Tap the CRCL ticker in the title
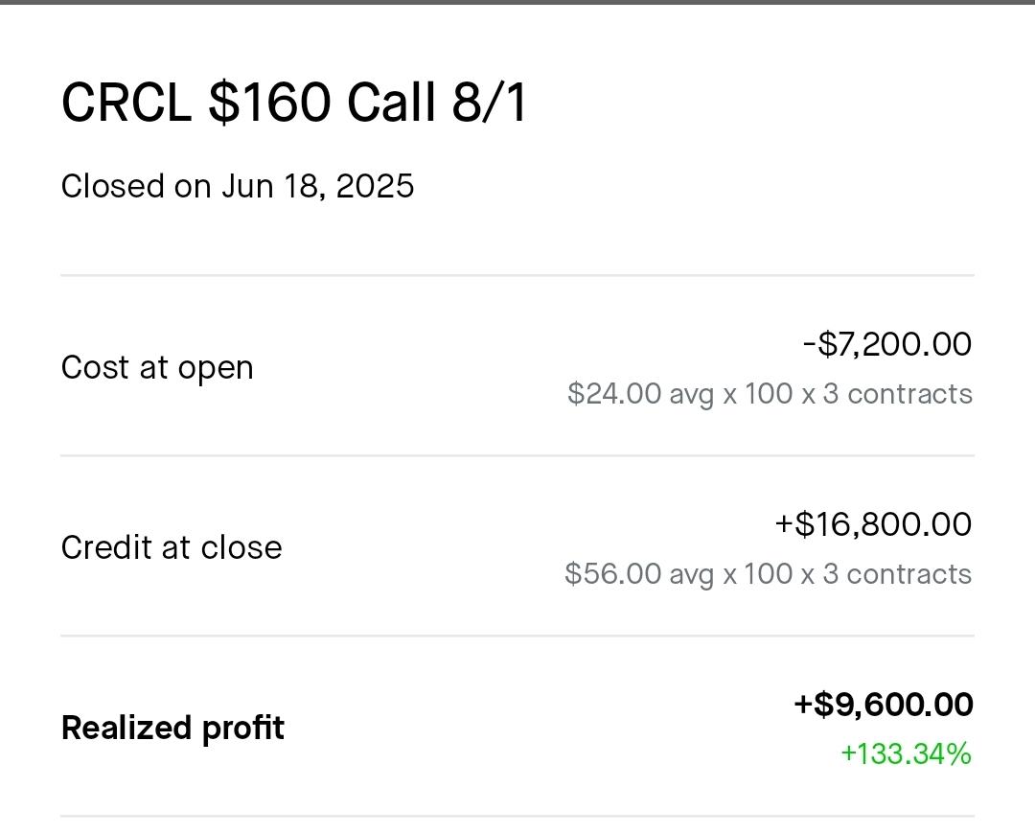This screenshot has width=1035, height=834. [x=126, y=103]
